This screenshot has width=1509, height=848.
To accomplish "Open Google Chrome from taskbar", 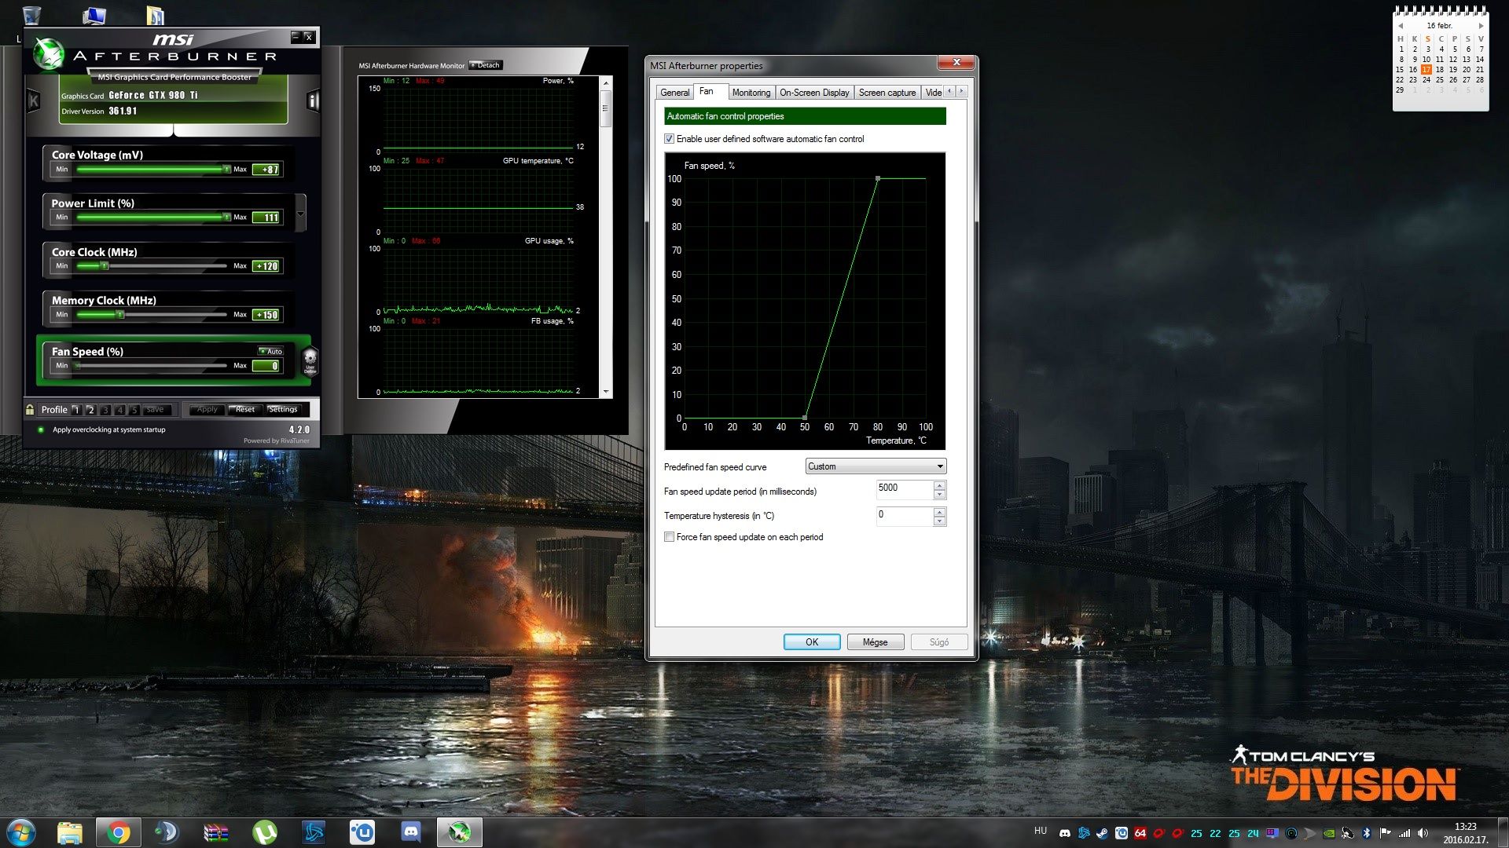I will coord(118,832).
